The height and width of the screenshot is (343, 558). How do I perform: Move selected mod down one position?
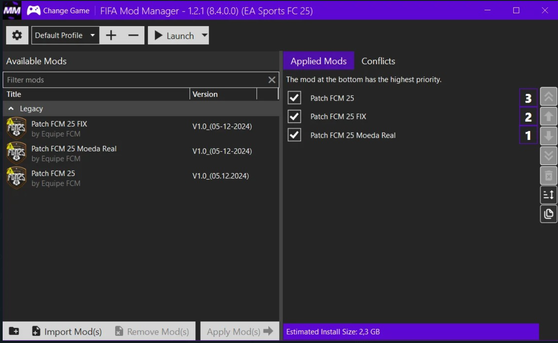[x=548, y=135]
